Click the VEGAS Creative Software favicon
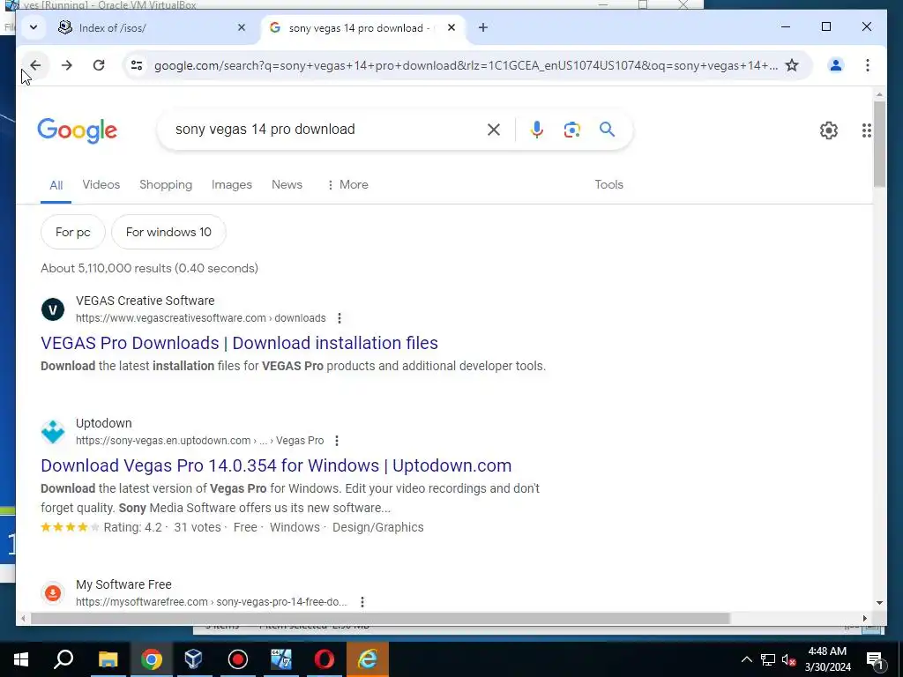The width and height of the screenshot is (903, 677). tap(53, 309)
